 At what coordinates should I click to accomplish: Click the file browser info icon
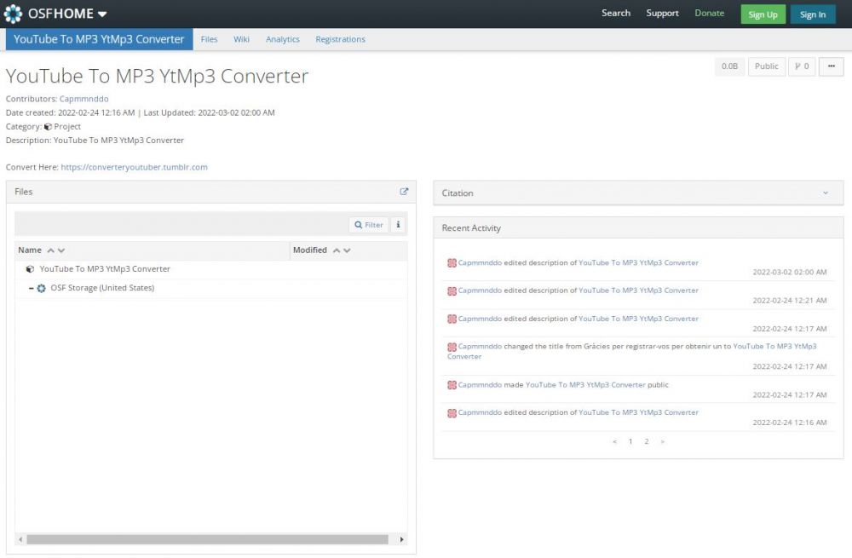398,225
